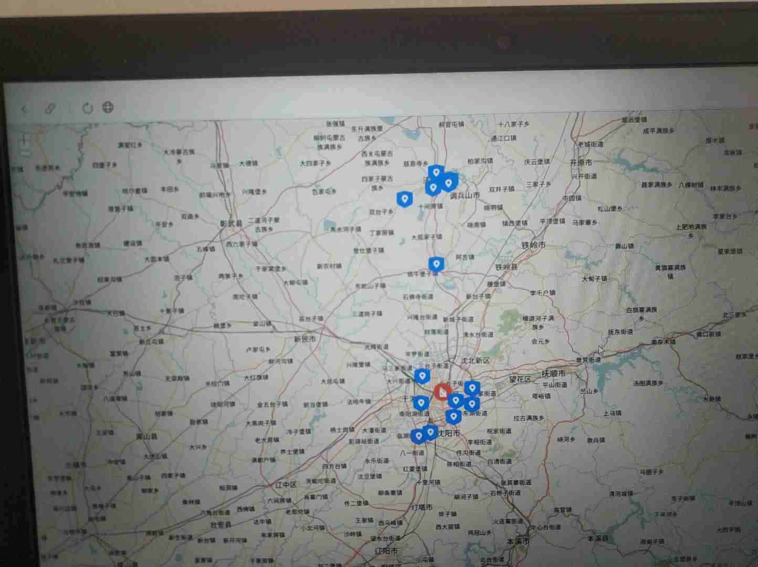758x567 pixels.
Task: Select the leftmost blue marker beside 沈阳市 label
Action: click(418, 436)
